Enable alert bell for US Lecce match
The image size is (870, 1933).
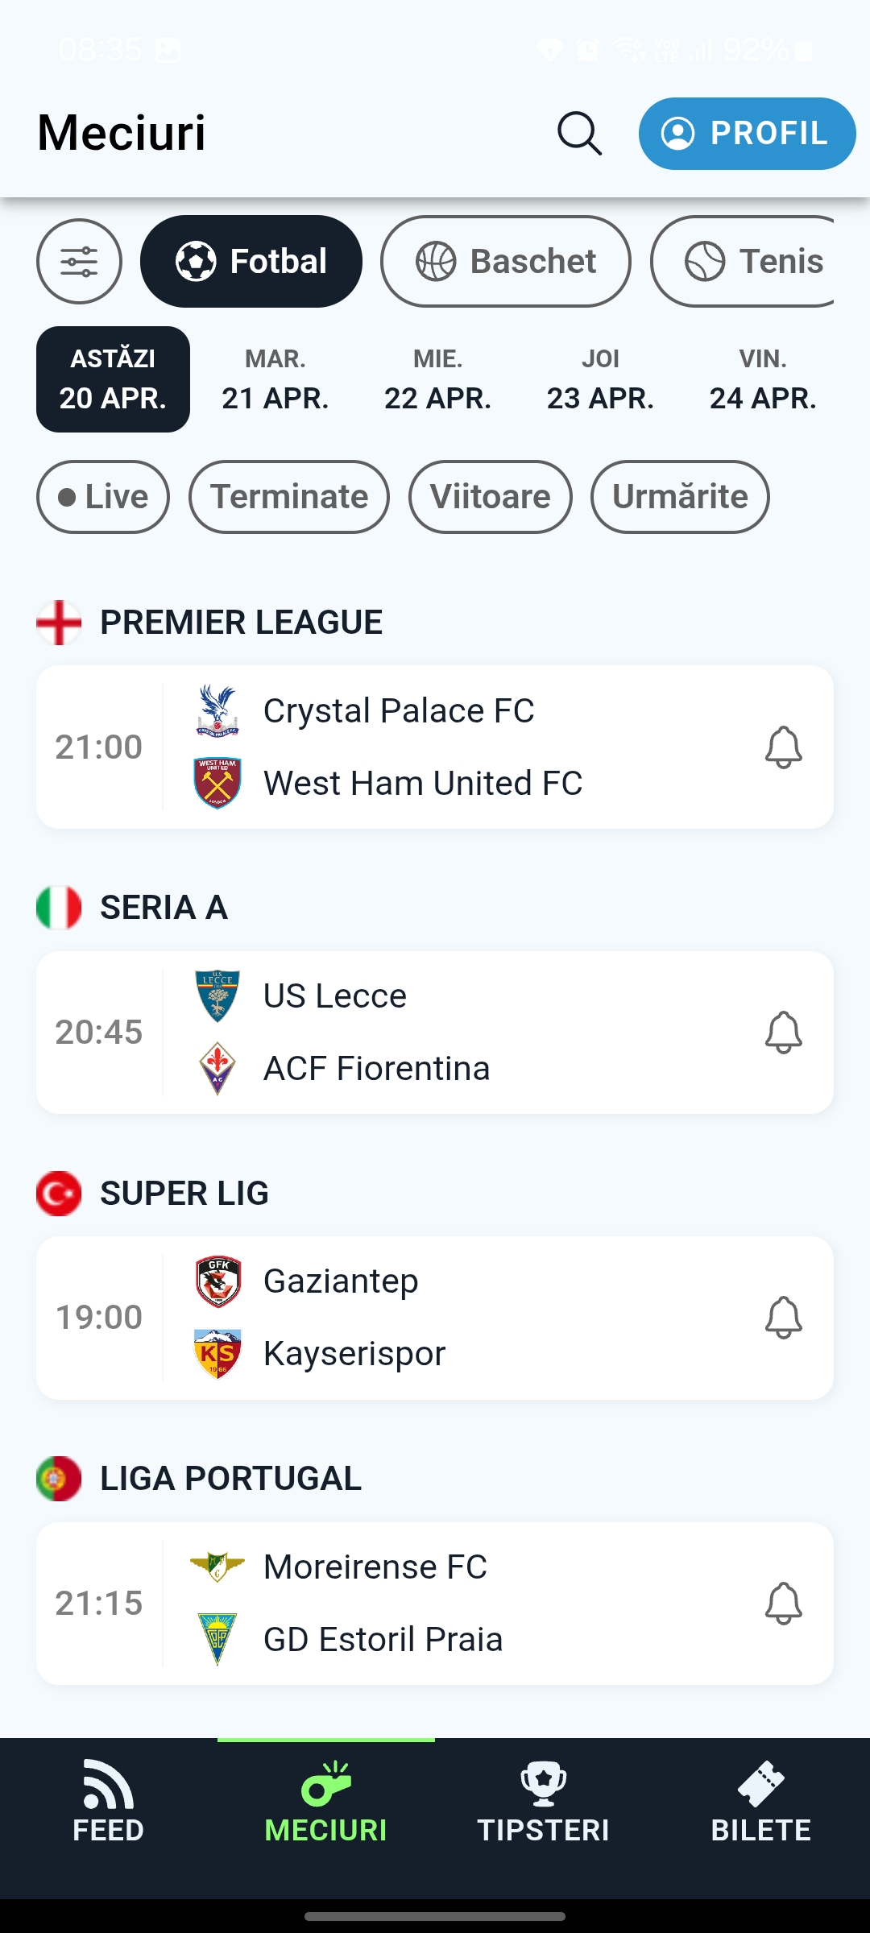783,1033
